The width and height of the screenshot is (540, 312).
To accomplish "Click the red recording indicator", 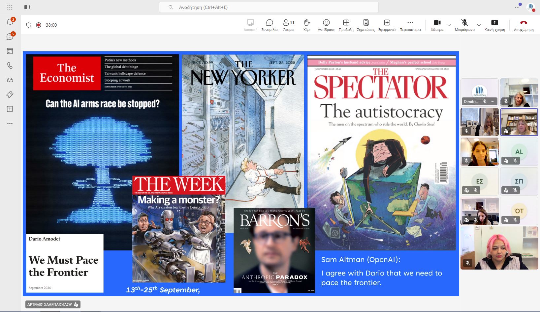I will pos(39,25).
